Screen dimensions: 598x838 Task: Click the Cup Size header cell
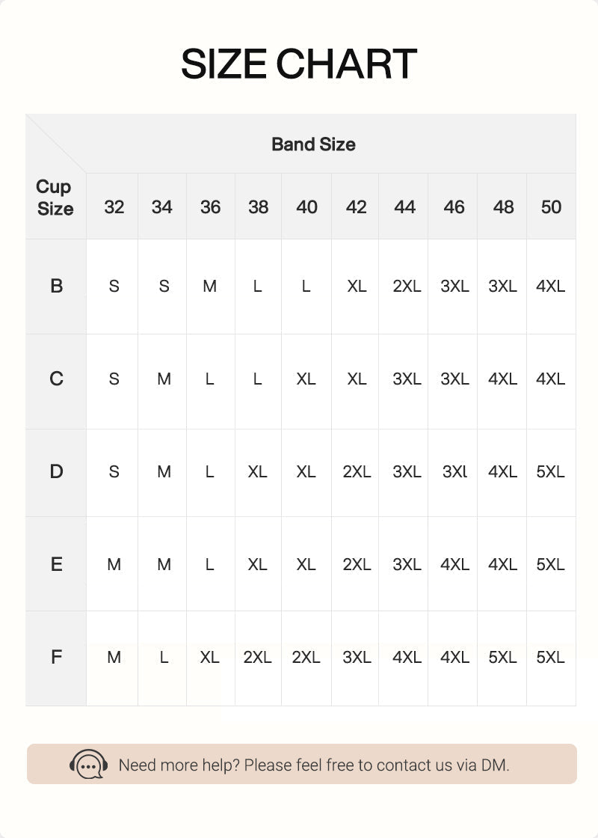tap(55, 198)
